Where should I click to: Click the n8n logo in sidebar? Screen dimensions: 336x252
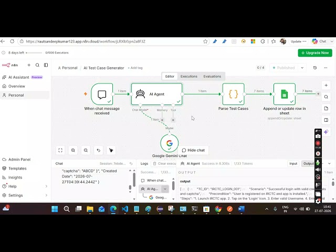coord(10,65)
